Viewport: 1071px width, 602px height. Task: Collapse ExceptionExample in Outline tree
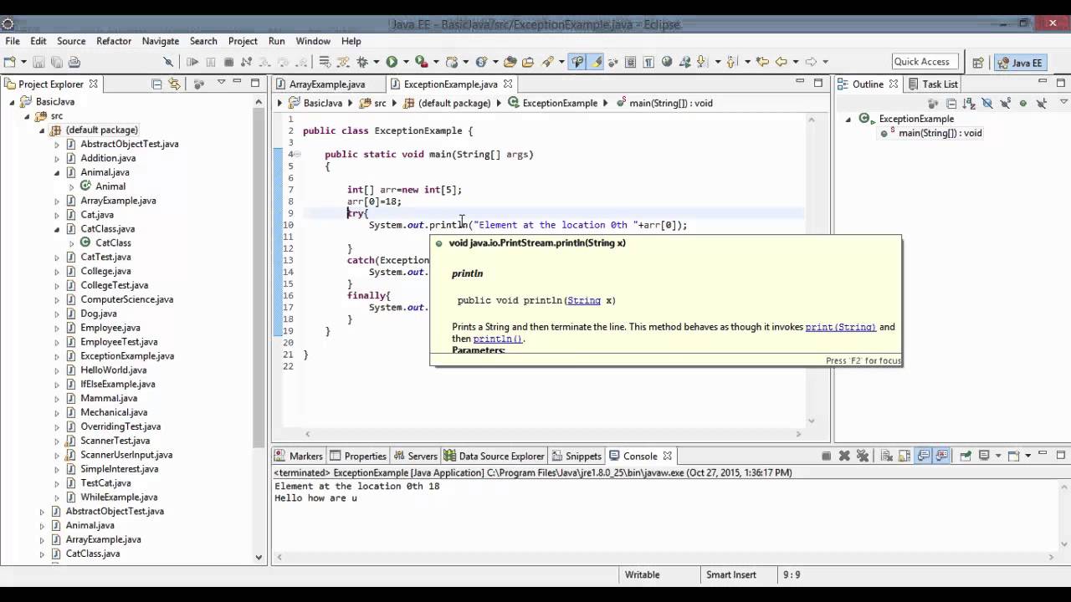point(848,120)
